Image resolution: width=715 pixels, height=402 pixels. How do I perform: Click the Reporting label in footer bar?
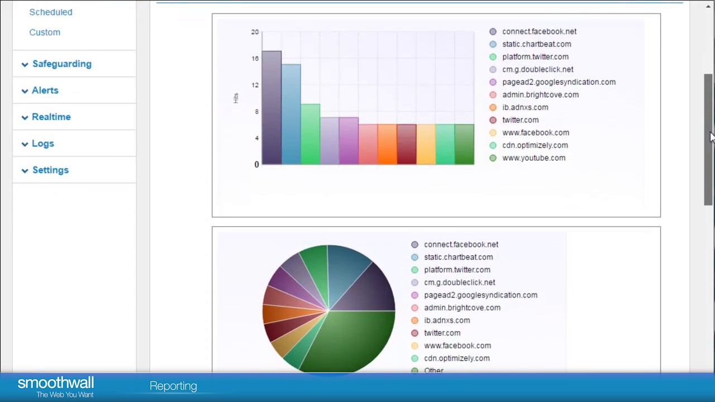173,386
